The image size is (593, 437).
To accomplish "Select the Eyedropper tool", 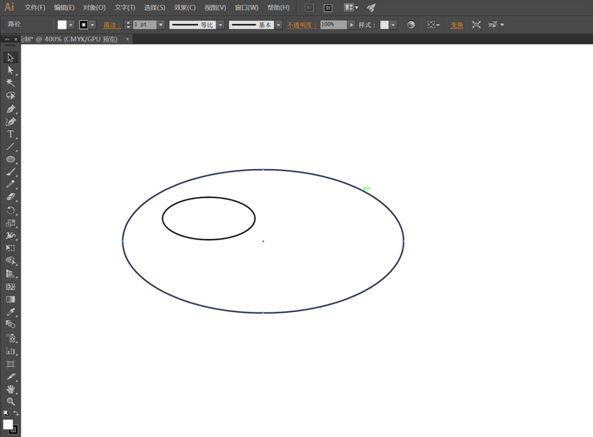I will pos(10,312).
